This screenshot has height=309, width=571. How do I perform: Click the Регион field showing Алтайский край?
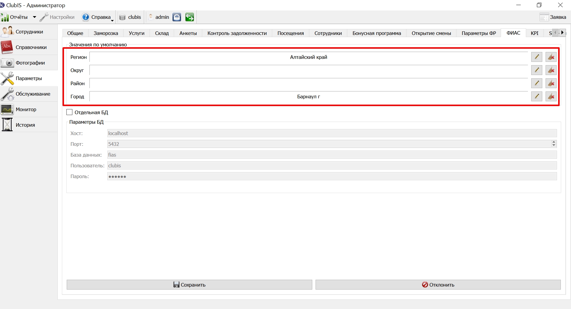point(309,57)
